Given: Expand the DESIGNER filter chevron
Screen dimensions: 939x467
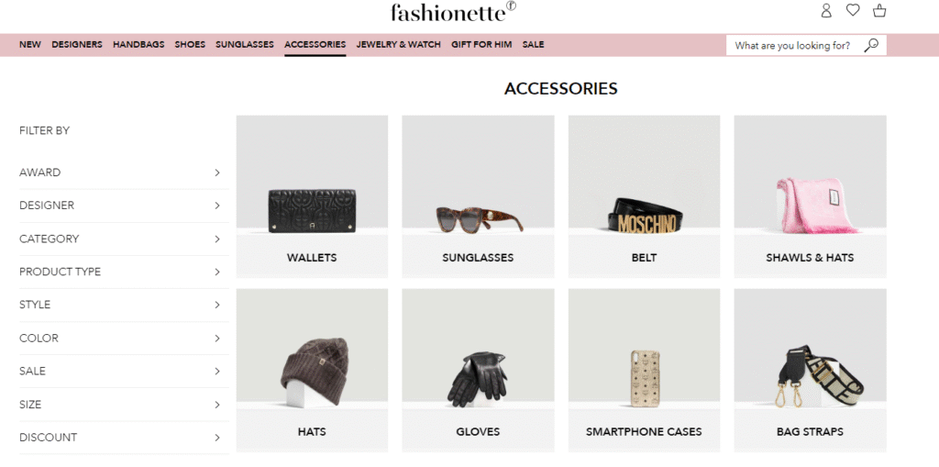Looking at the screenshot, I should (x=216, y=206).
